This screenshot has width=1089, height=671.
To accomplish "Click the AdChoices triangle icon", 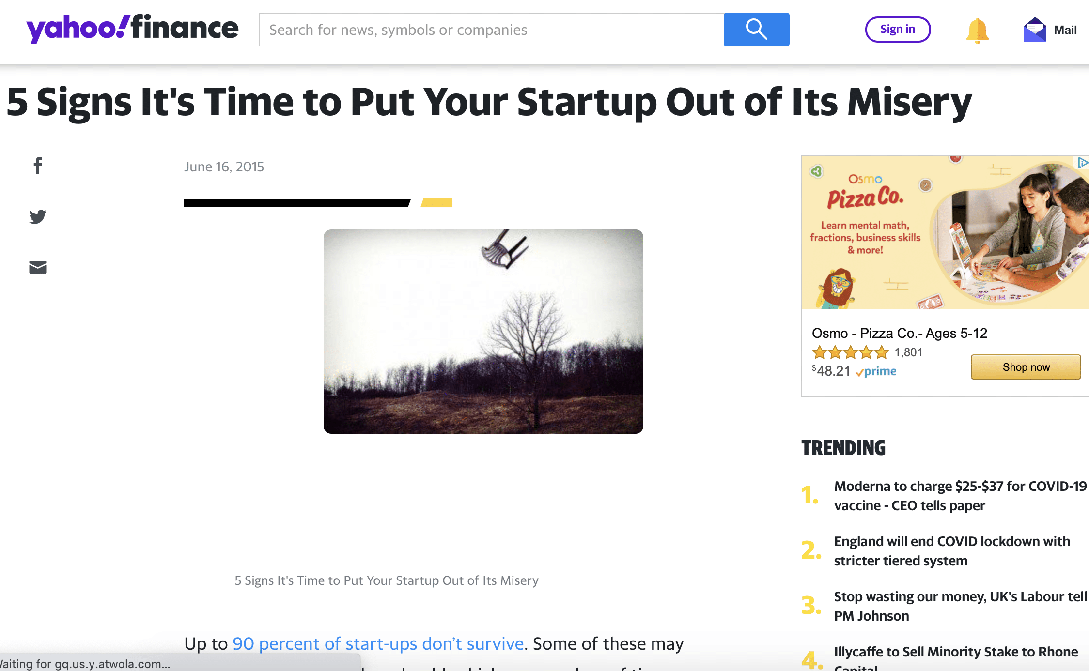I will click(1083, 163).
